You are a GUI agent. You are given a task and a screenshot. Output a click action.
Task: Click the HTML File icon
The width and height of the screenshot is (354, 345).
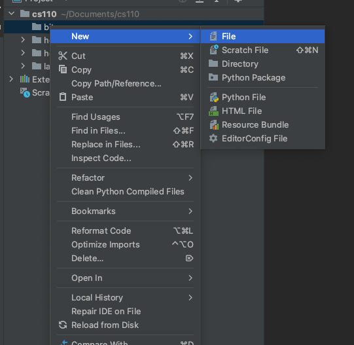213,111
